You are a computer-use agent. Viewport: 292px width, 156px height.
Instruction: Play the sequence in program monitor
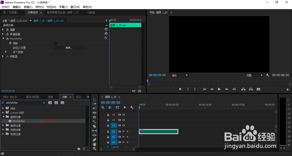click(x=219, y=89)
